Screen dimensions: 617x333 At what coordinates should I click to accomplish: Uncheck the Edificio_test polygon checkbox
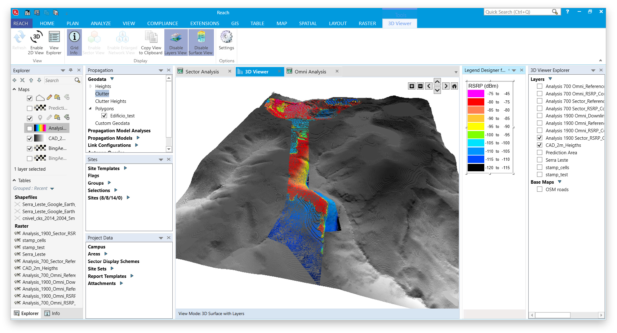[104, 116]
